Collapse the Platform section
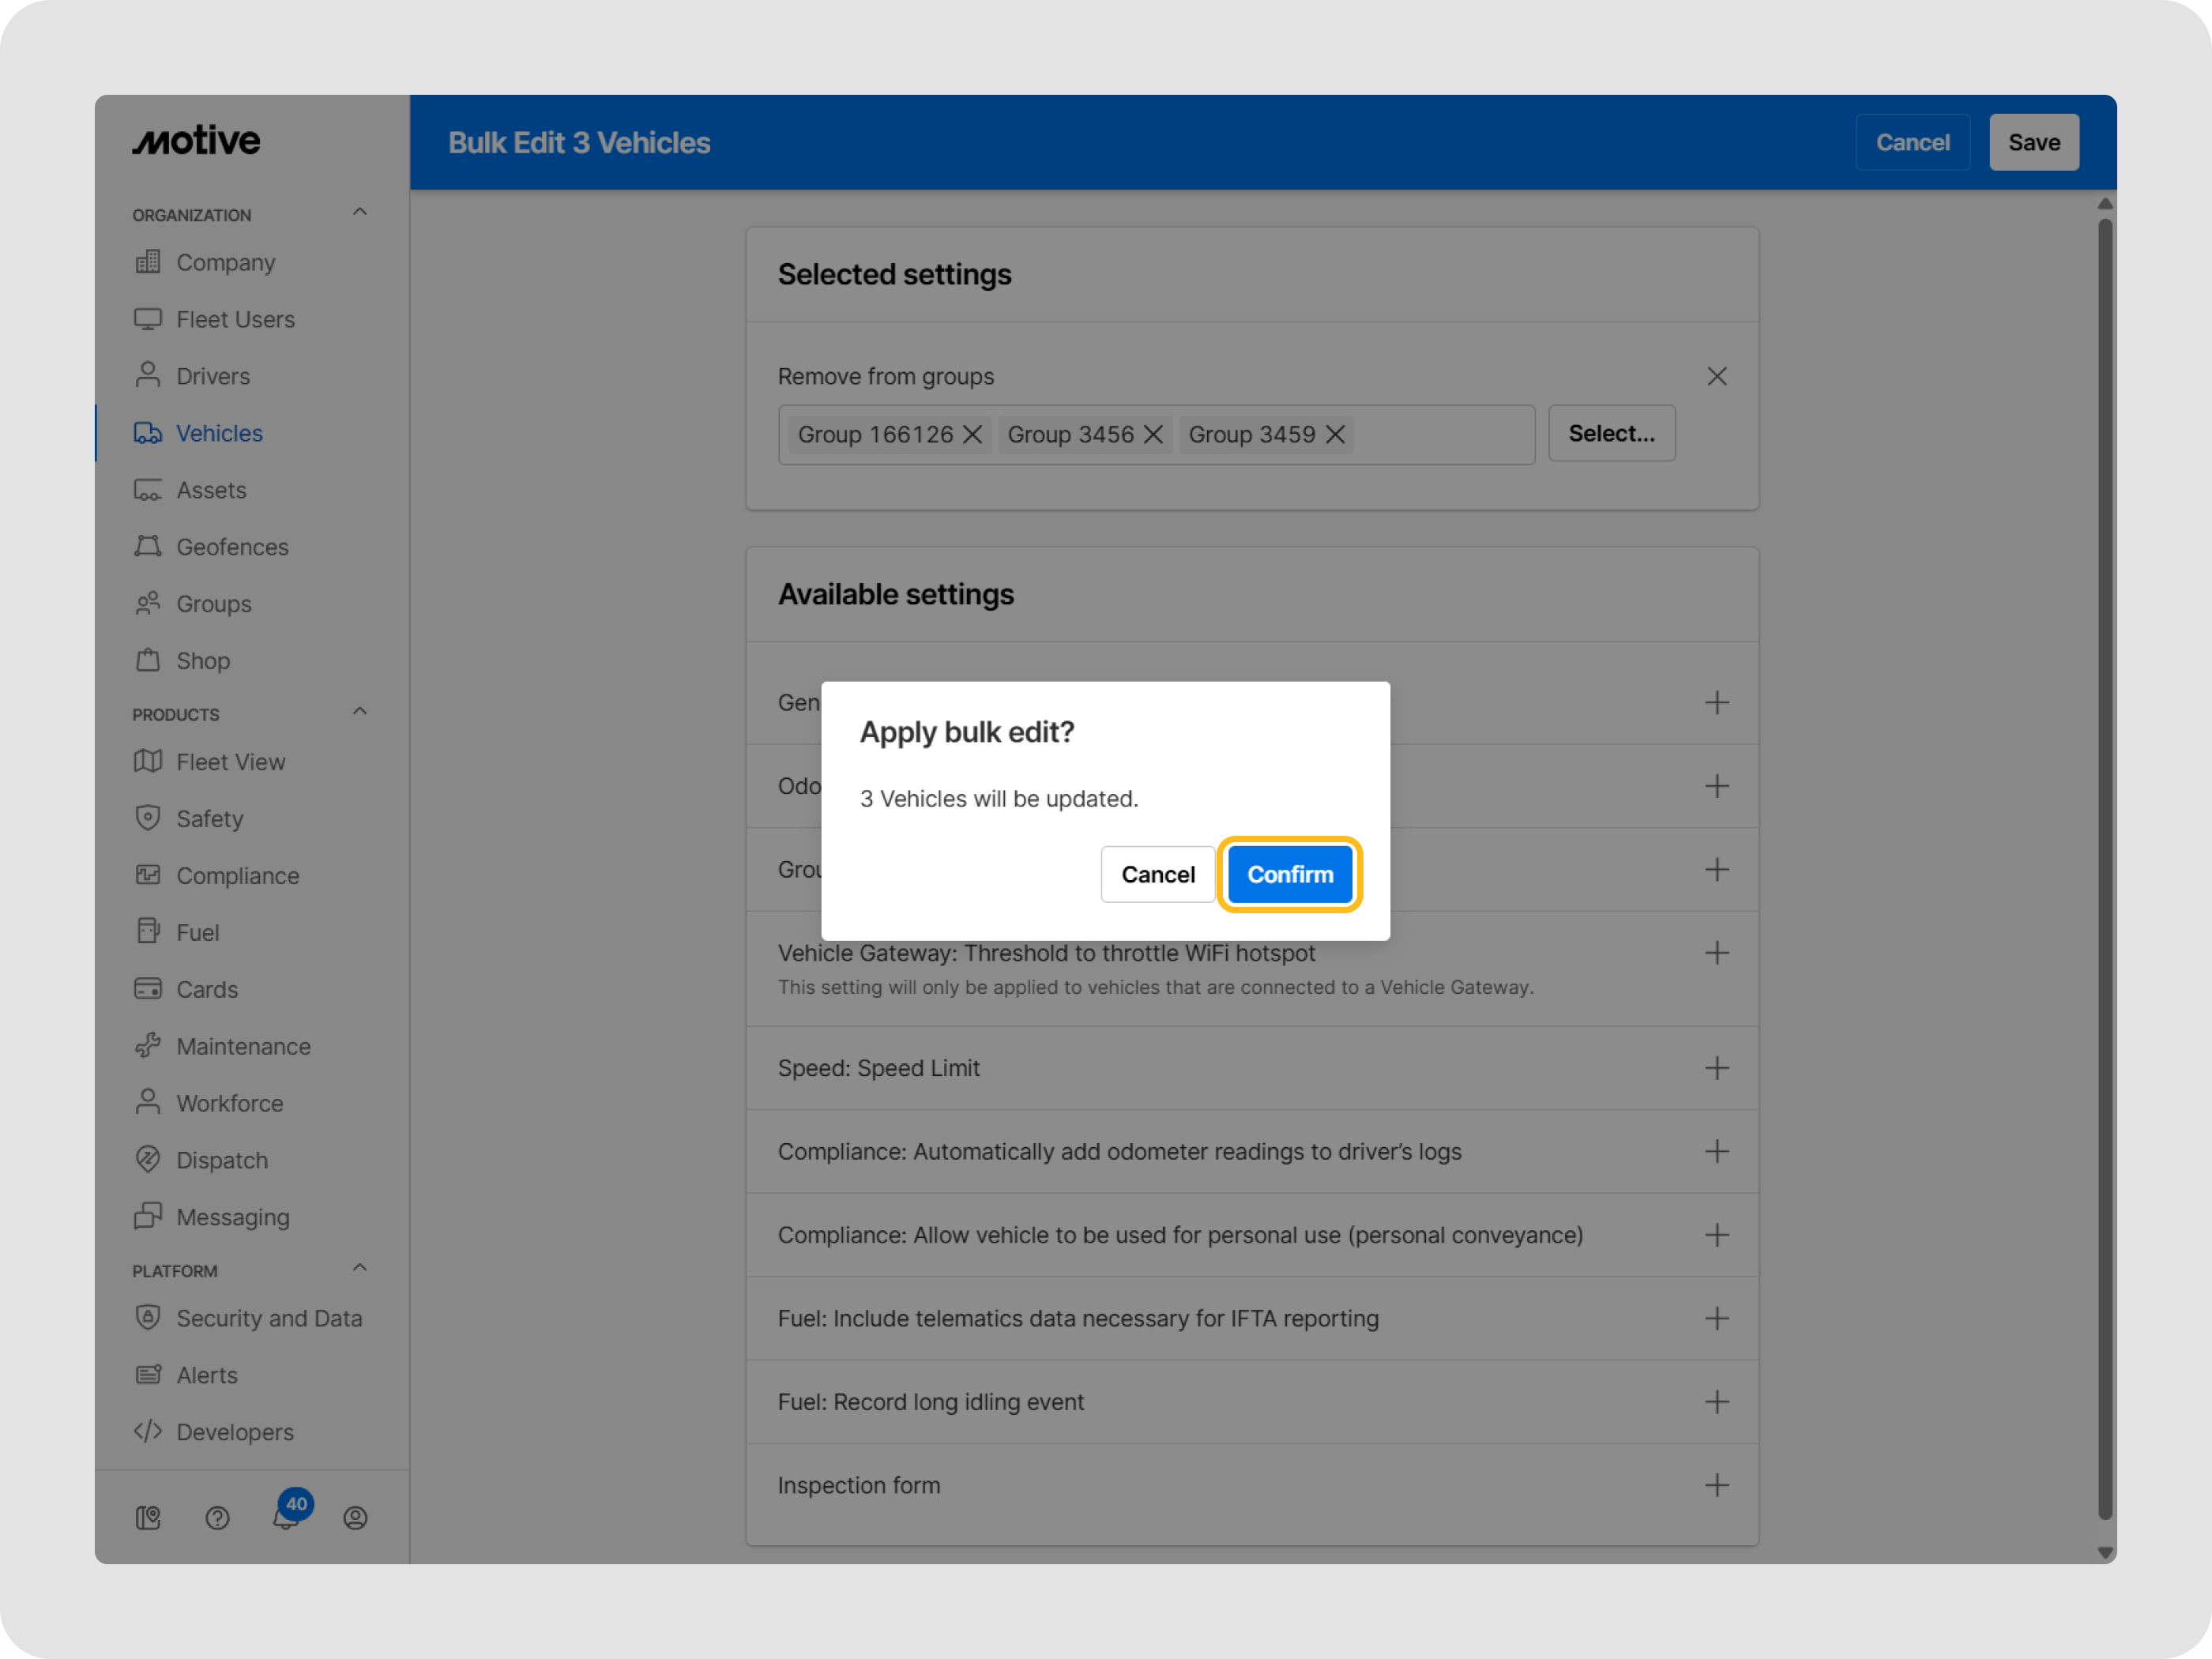 (360, 1268)
